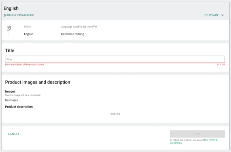Click the Product images and description heading
Image resolution: width=231 pixels, height=152 pixels.
tap(37, 82)
